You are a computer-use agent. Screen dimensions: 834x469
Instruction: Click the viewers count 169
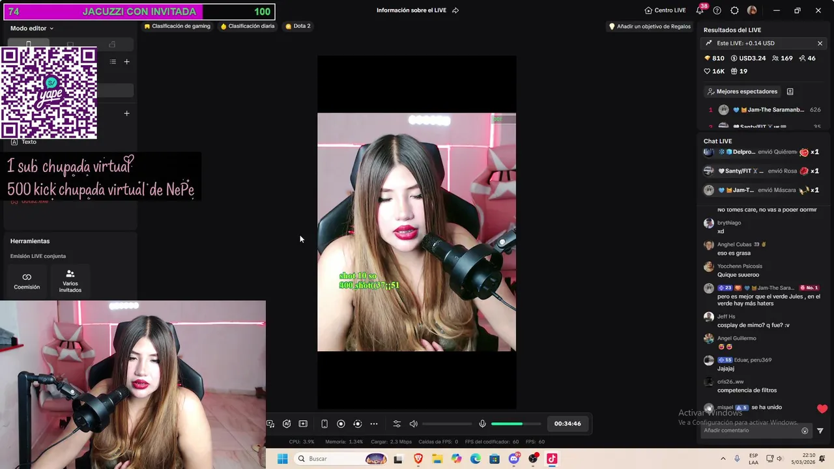[782, 58]
